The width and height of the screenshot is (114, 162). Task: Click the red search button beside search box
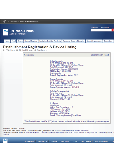point(113,30)
